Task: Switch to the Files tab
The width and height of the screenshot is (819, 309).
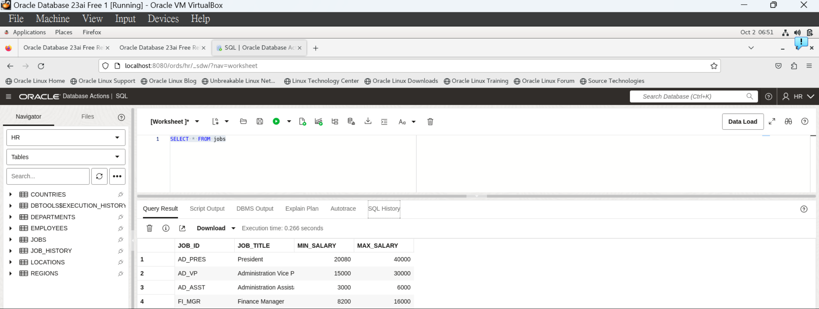Action: [x=88, y=116]
